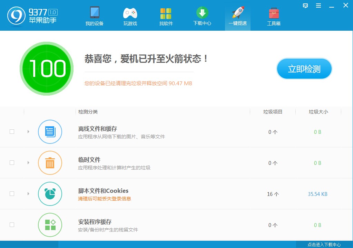Open the 下载中心 download icon
This screenshot has width=353, height=248.
[202, 16]
